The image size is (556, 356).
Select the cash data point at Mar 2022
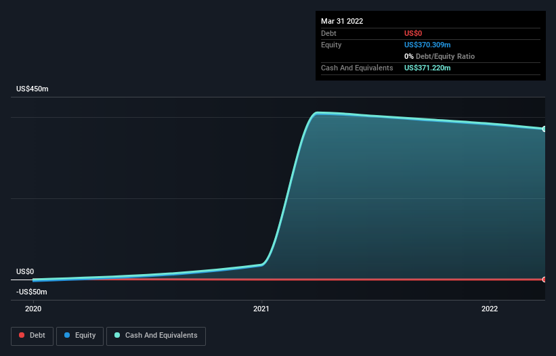pyautogui.click(x=544, y=129)
